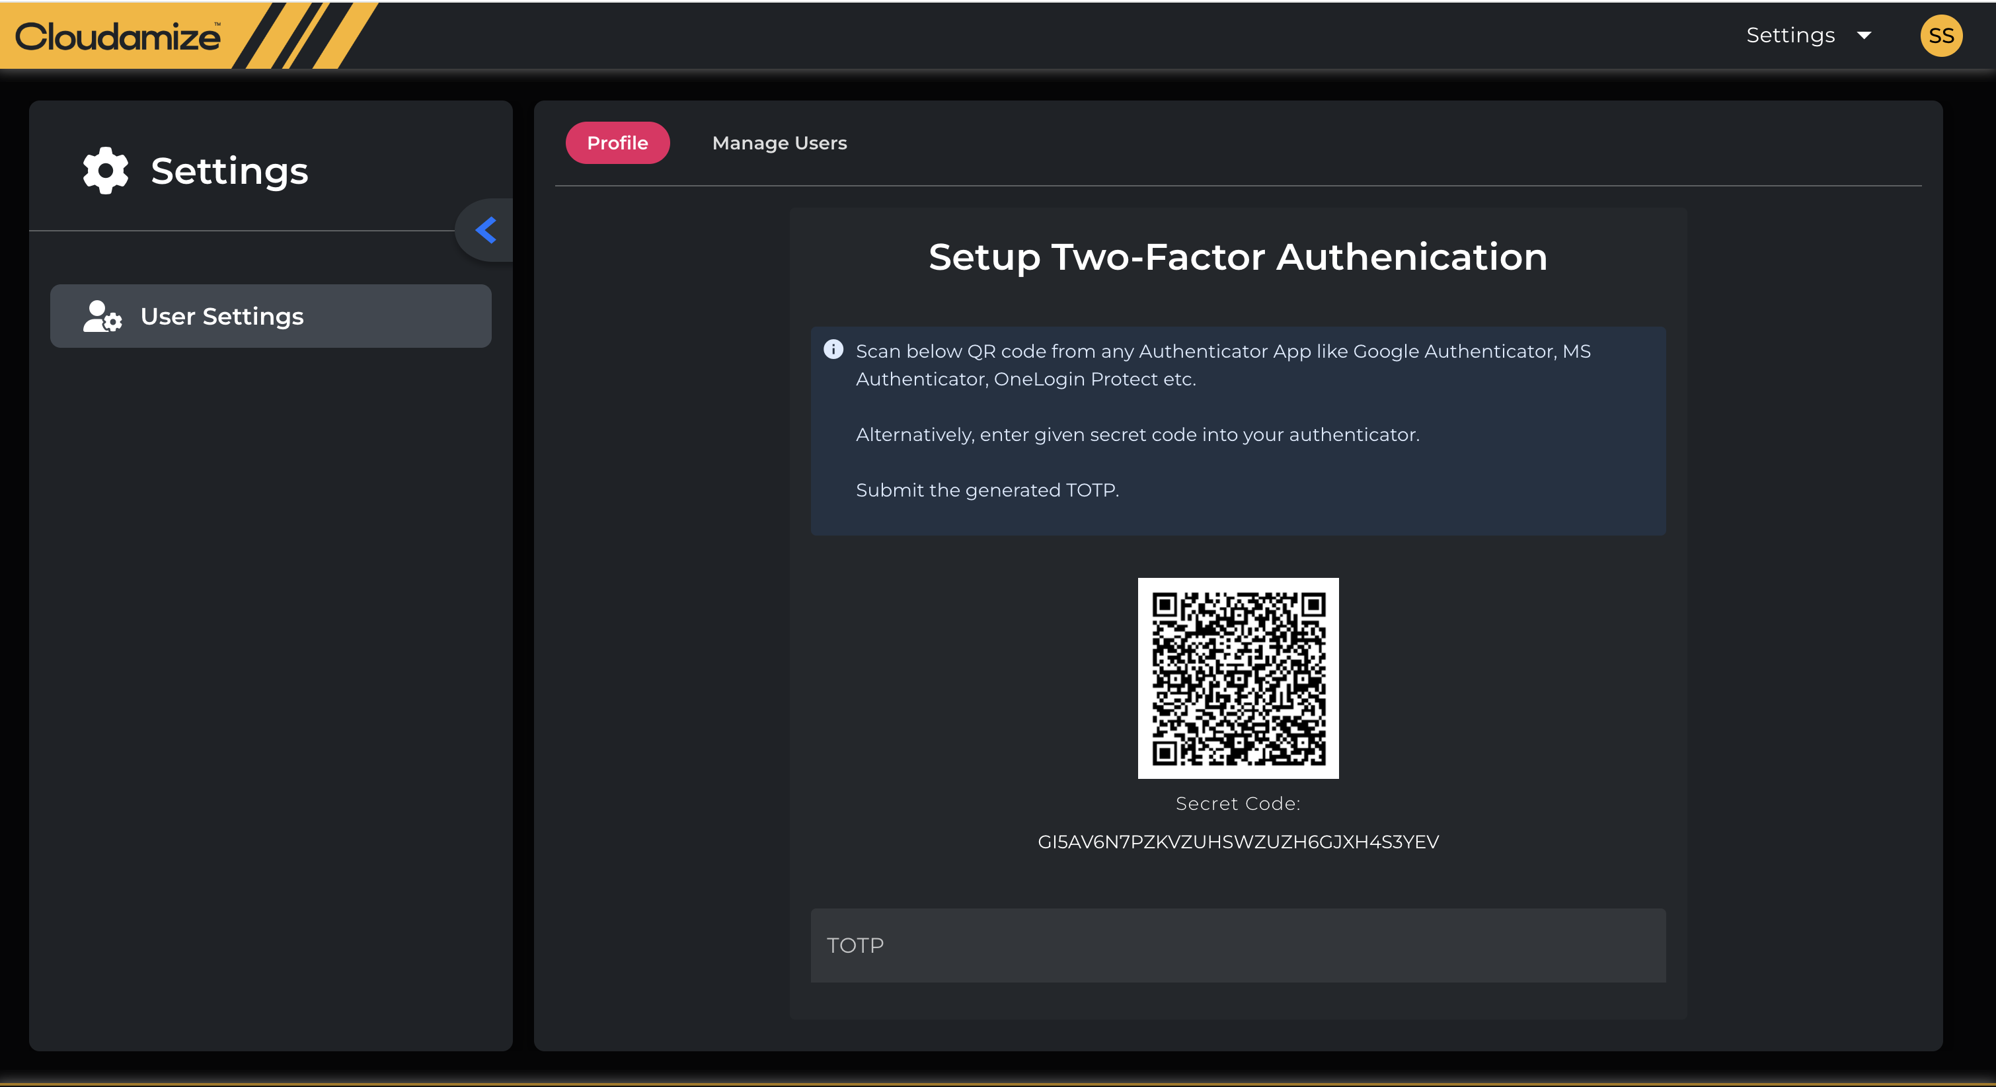1996x1087 pixels.
Task: Collapse the sidebar with blue chevron
Action: pos(486,230)
